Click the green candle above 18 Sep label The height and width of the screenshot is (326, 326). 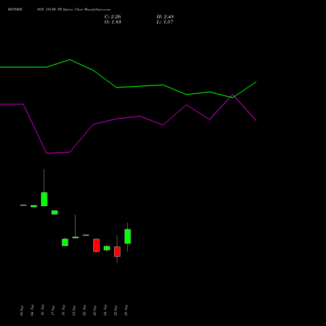tap(65, 243)
